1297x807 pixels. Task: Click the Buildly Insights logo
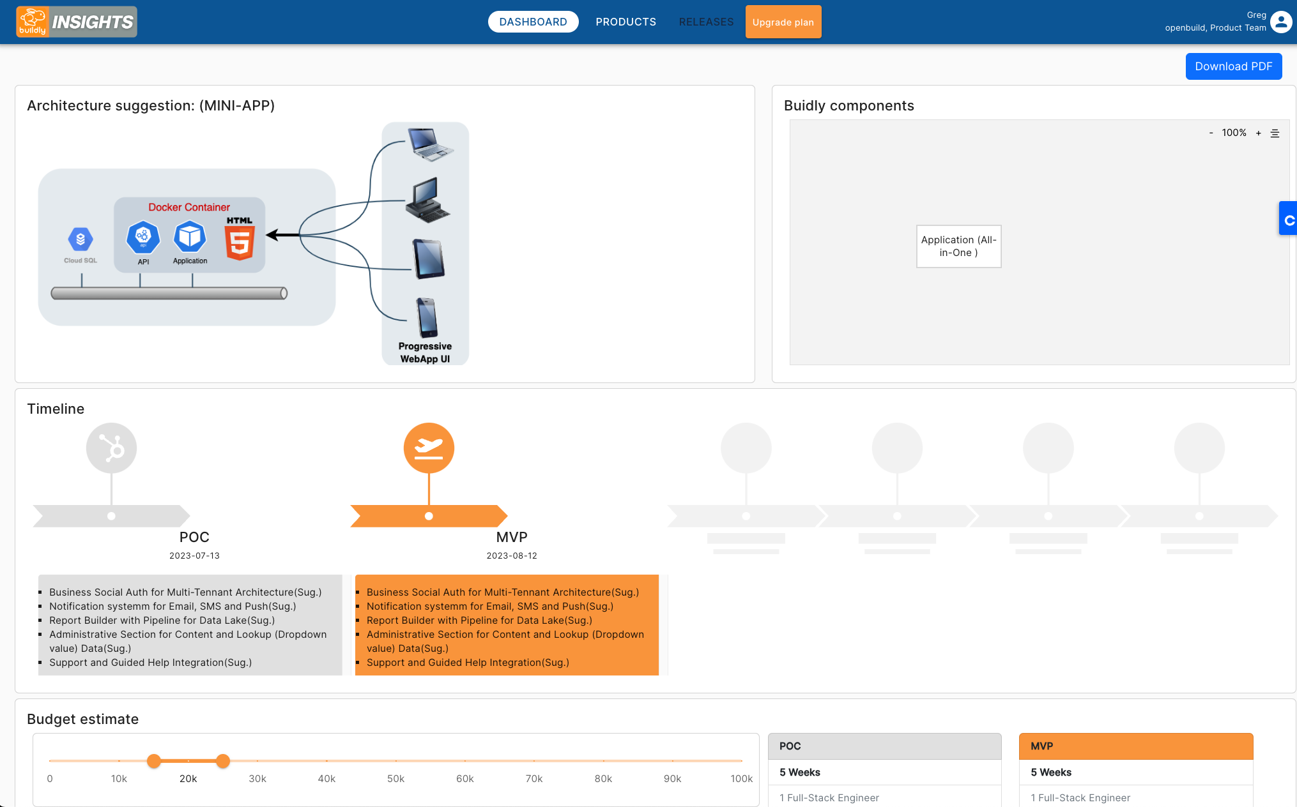click(77, 22)
